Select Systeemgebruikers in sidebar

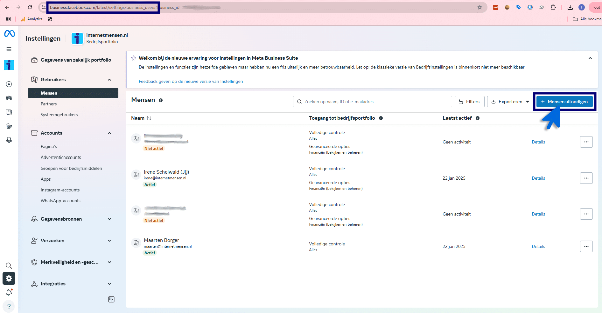point(59,115)
